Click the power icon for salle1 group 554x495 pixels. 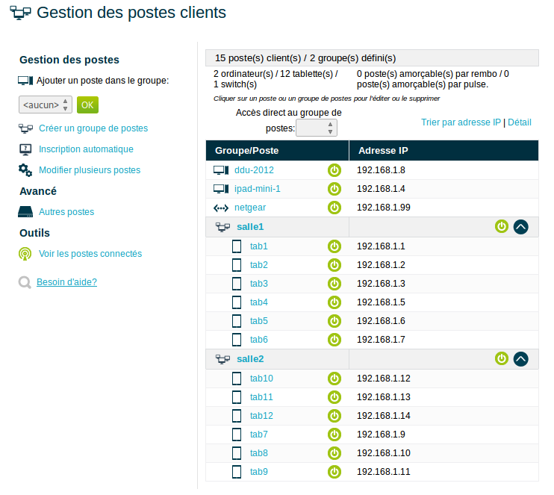click(x=501, y=226)
